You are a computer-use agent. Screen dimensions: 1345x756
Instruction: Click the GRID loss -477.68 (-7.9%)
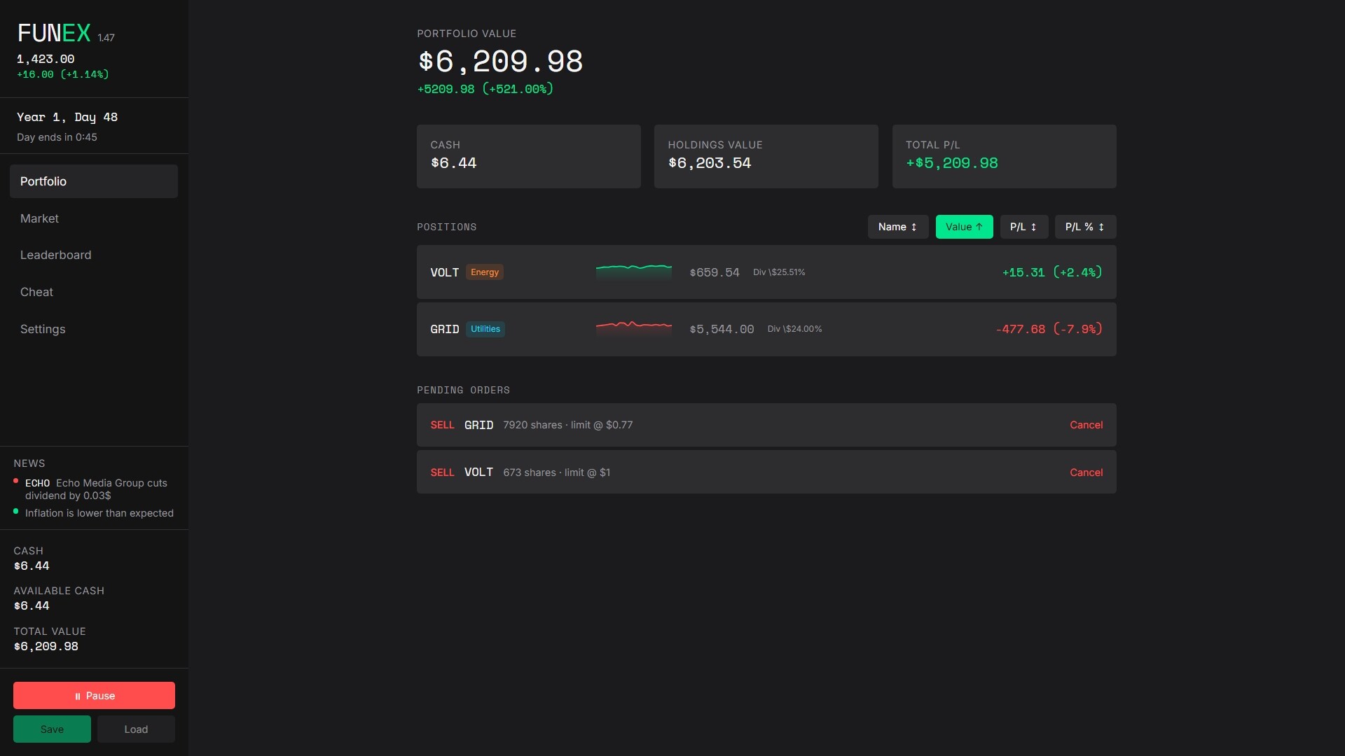(x=1049, y=329)
